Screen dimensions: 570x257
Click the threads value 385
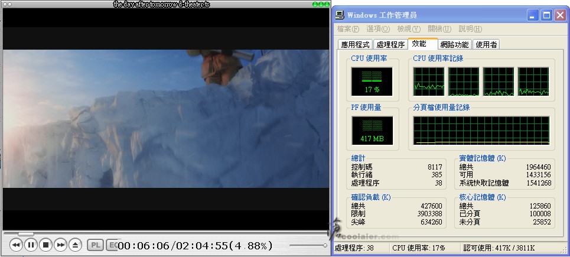click(437, 175)
